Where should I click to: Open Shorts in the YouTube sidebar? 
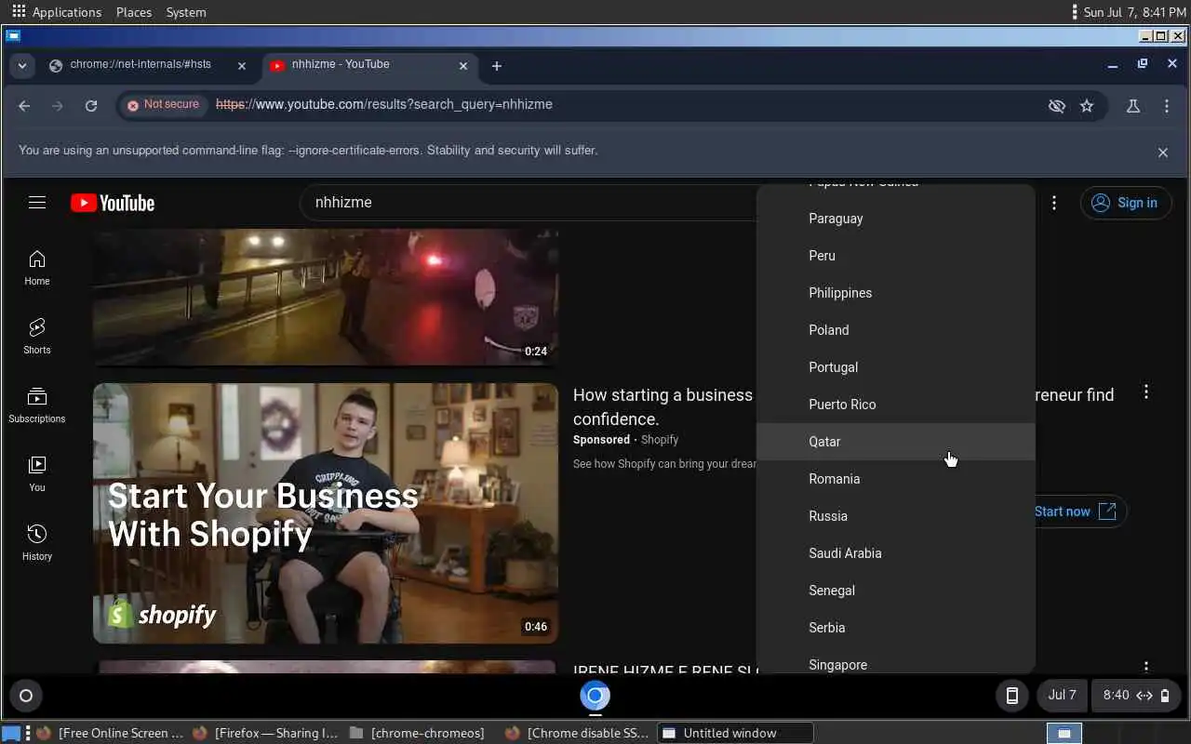click(x=37, y=337)
